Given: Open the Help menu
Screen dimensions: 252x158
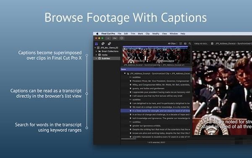Looking at the screenshot, I should pyautogui.click(x=183, y=34).
